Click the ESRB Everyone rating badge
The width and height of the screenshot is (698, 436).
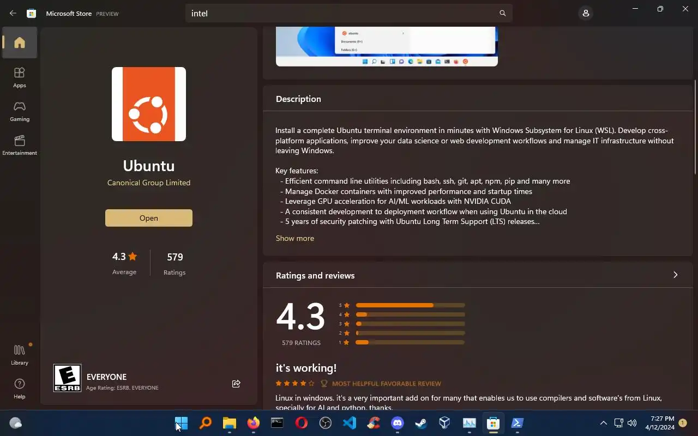coord(67,378)
